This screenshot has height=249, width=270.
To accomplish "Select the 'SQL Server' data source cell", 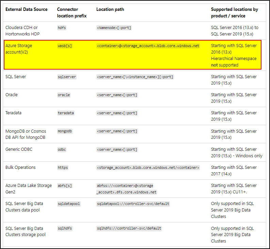I will (16, 77).
